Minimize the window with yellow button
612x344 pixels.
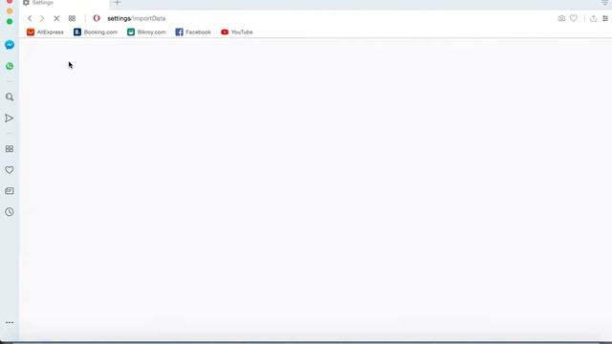(x=10, y=11)
